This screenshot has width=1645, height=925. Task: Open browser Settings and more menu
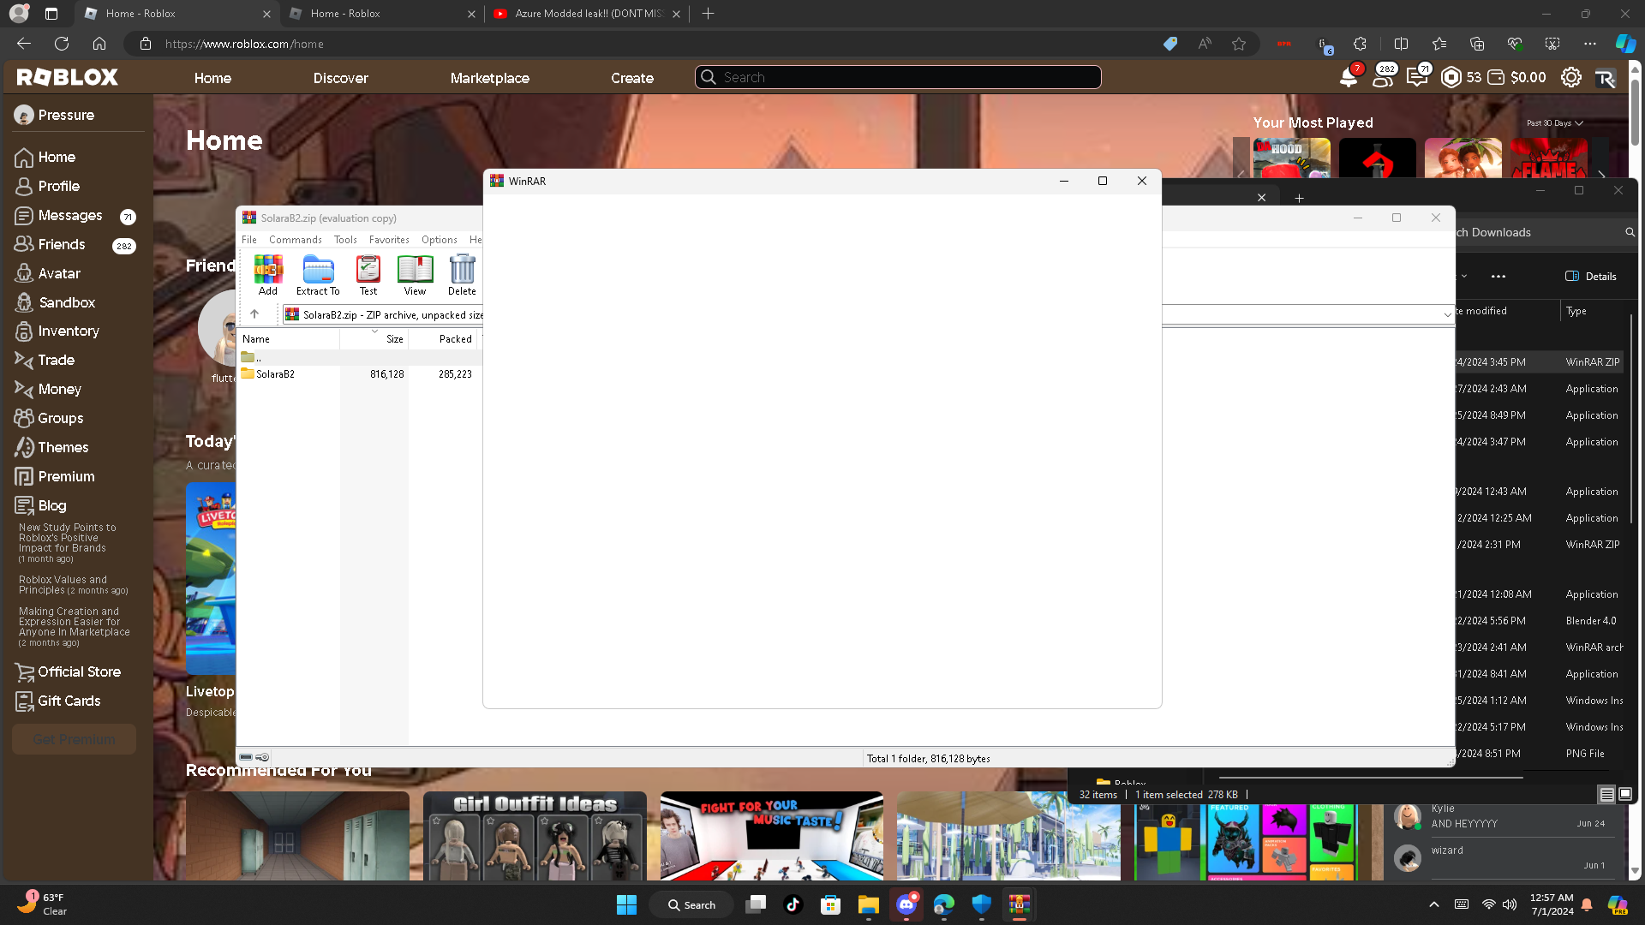tap(1590, 44)
